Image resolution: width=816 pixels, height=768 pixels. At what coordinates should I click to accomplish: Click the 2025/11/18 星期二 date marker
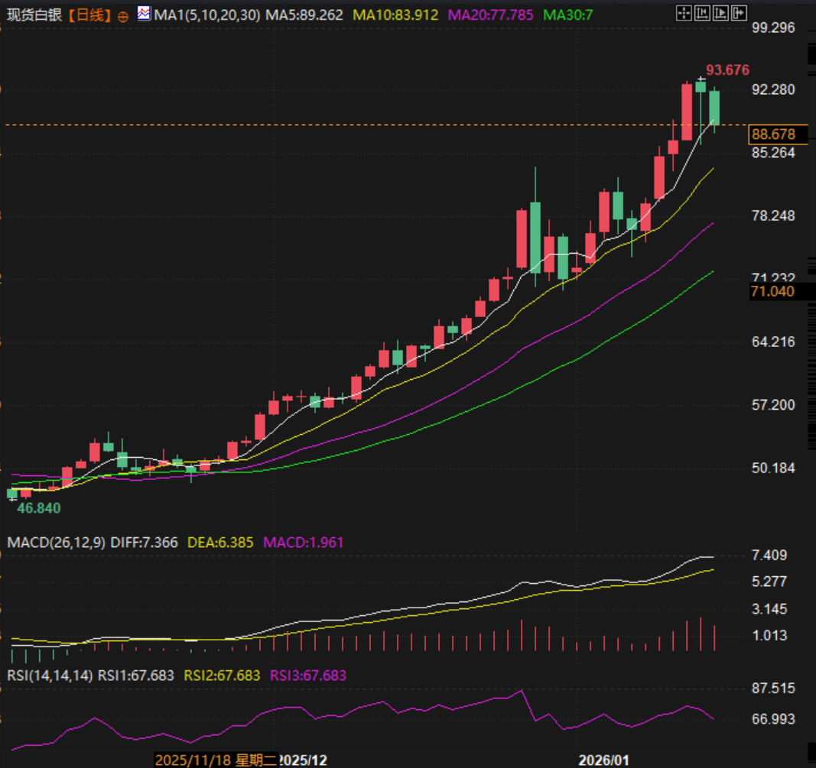pos(216,760)
